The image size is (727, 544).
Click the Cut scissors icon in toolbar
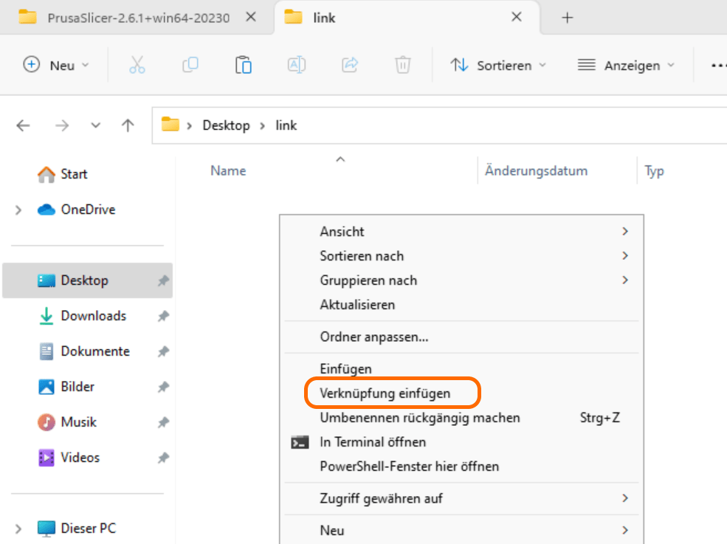pos(137,65)
